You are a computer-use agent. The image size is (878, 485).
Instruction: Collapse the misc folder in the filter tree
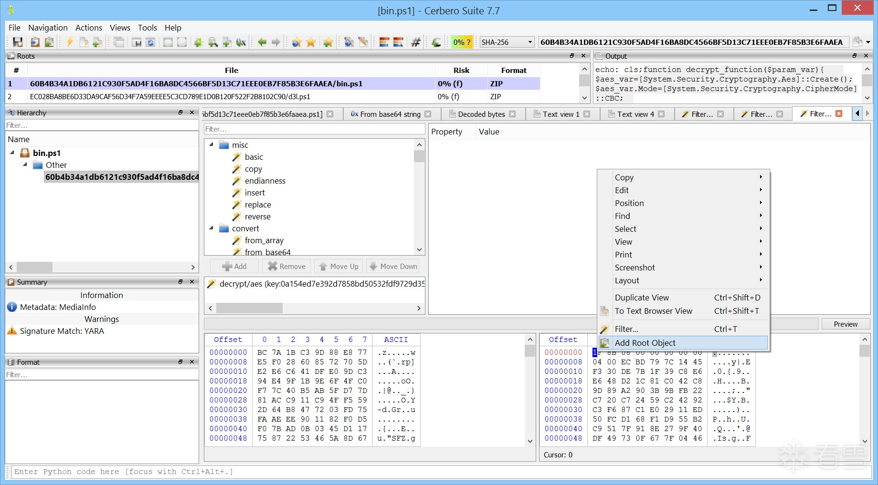tap(211, 144)
